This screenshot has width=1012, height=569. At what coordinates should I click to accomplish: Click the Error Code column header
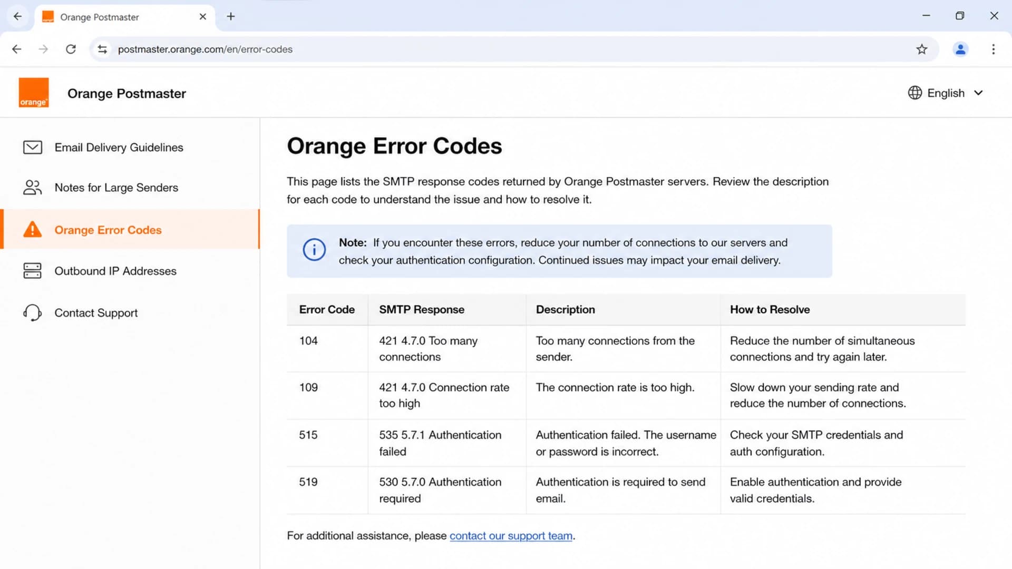point(327,310)
